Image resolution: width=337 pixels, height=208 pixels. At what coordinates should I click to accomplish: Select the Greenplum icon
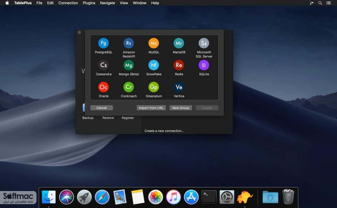tap(154, 87)
